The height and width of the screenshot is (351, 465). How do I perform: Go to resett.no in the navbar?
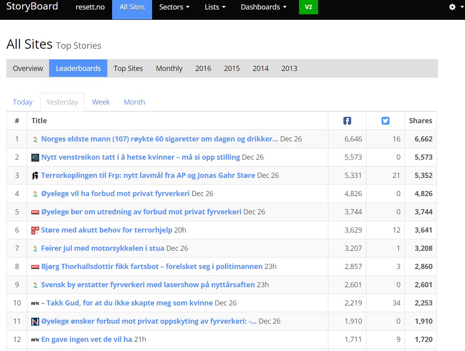(90, 7)
